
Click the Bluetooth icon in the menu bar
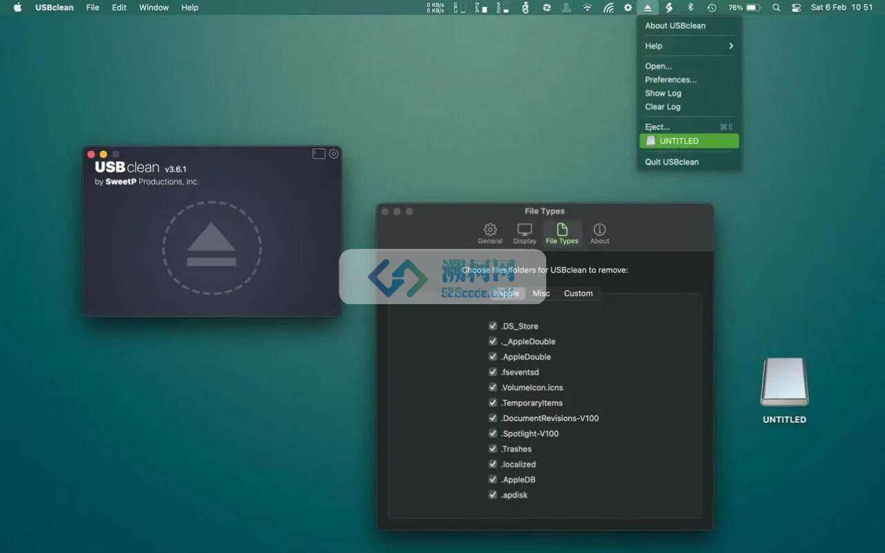point(690,8)
